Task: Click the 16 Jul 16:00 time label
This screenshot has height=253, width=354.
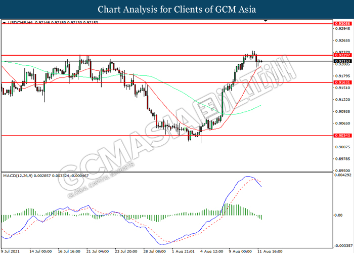Action: (69, 251)
